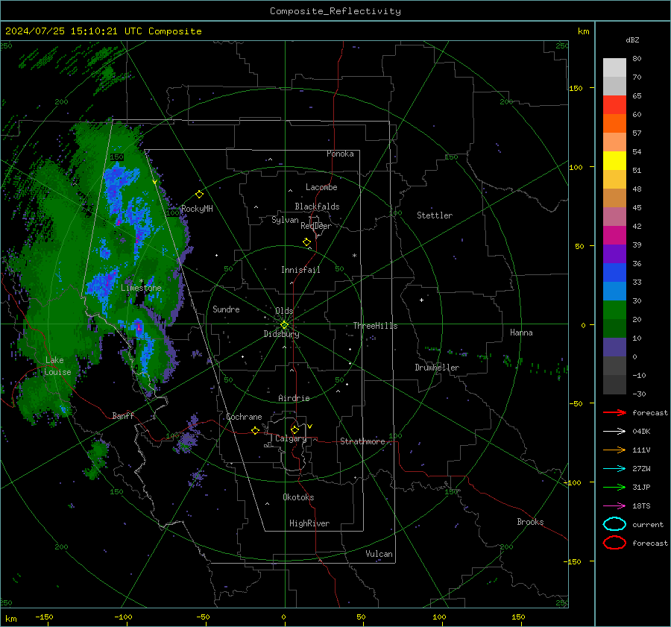Click the red forecast arrow in legend

(x=614, y=412)
